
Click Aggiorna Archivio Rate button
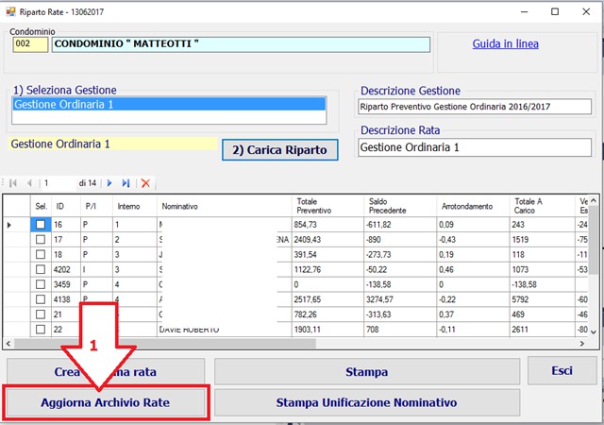coord(106,402)
